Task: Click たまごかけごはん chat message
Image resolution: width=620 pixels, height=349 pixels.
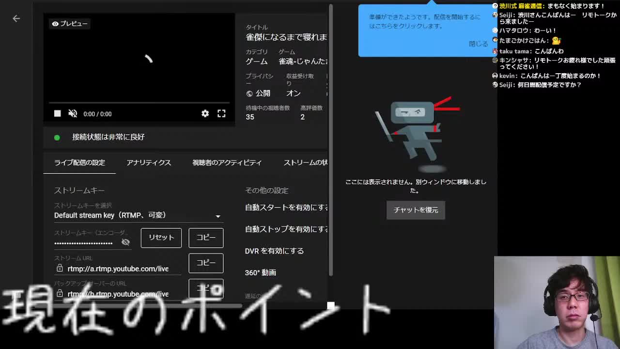Action: [x=530, y=41]
